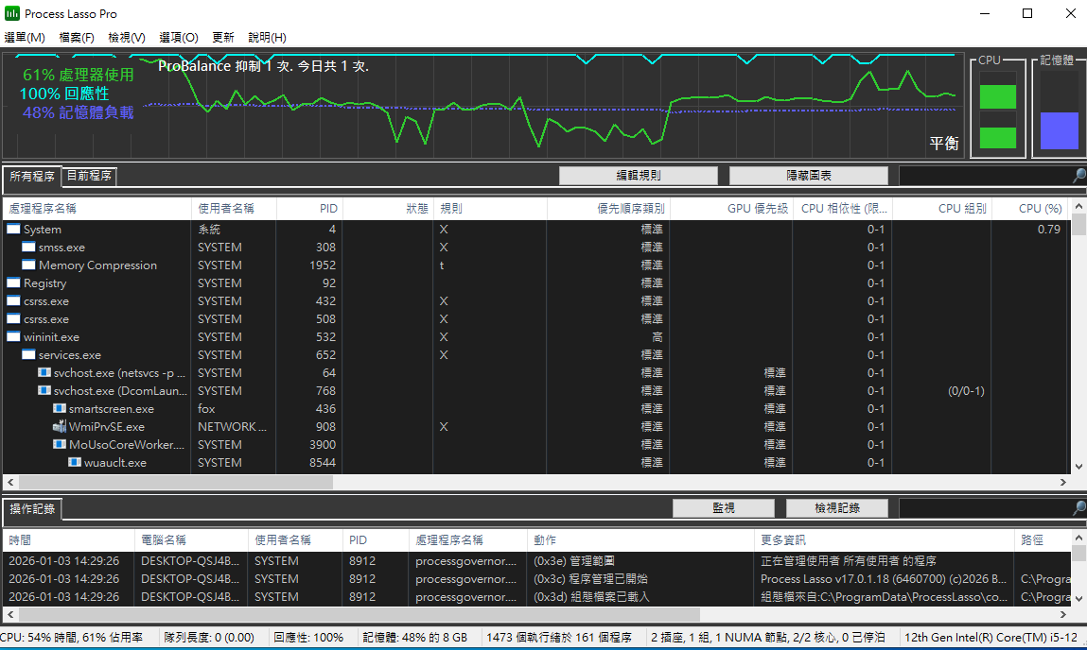Click action log scroll-down arrow

pos(1078,599)
